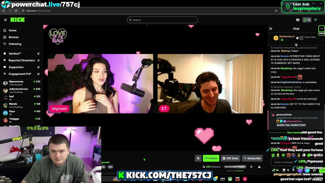
Task: Open Supporters external link icon
Action: 39,67
